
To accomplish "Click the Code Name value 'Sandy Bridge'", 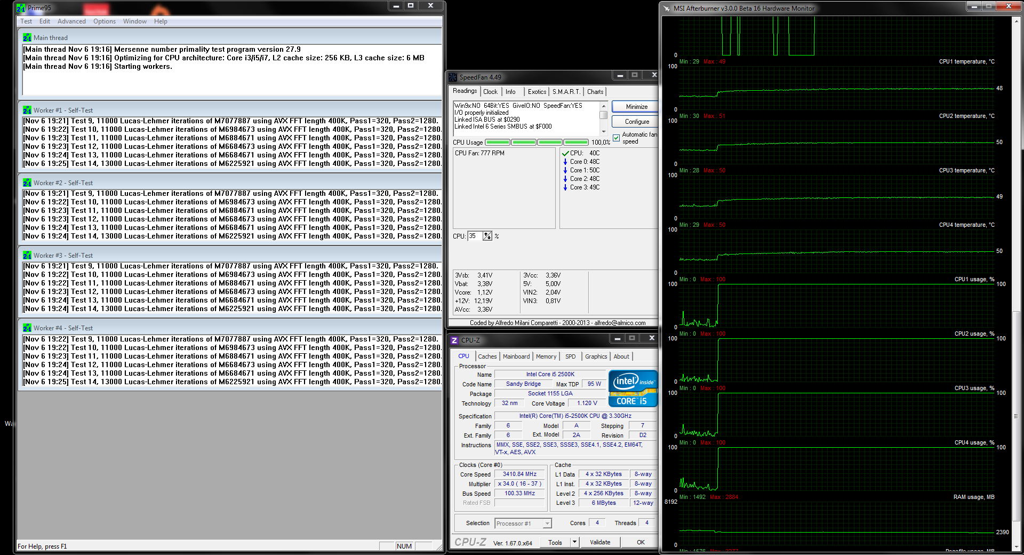I will click(x=523, y=384).
